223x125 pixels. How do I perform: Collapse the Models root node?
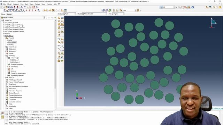click(1, 20)
